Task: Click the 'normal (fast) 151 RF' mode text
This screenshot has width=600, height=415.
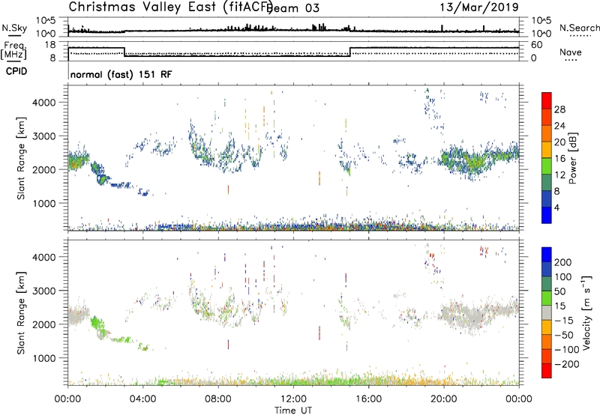Action: 121,74
